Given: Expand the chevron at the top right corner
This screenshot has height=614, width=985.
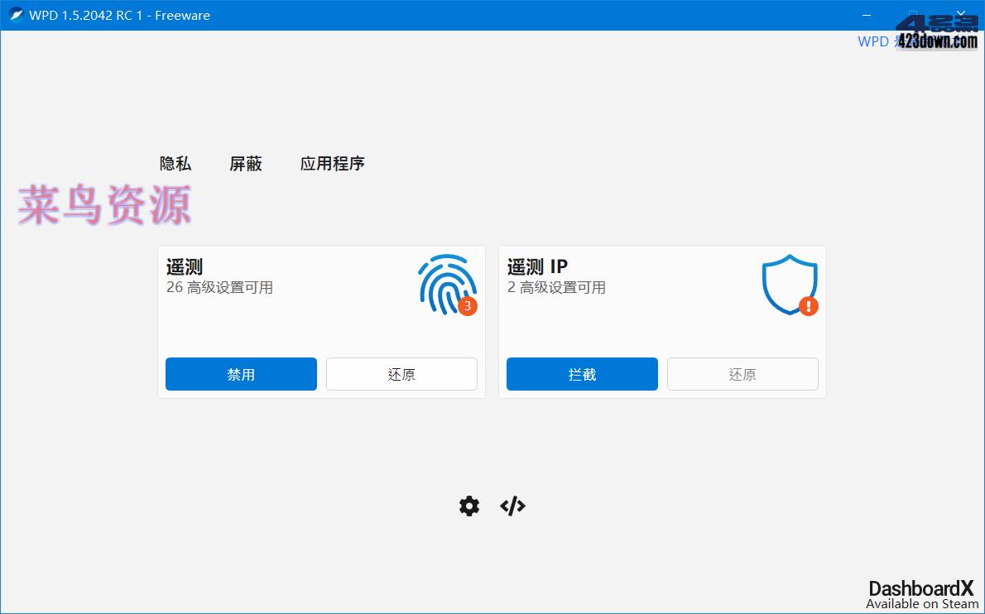Looking at the screenshot, I should (x=962, y=14).
